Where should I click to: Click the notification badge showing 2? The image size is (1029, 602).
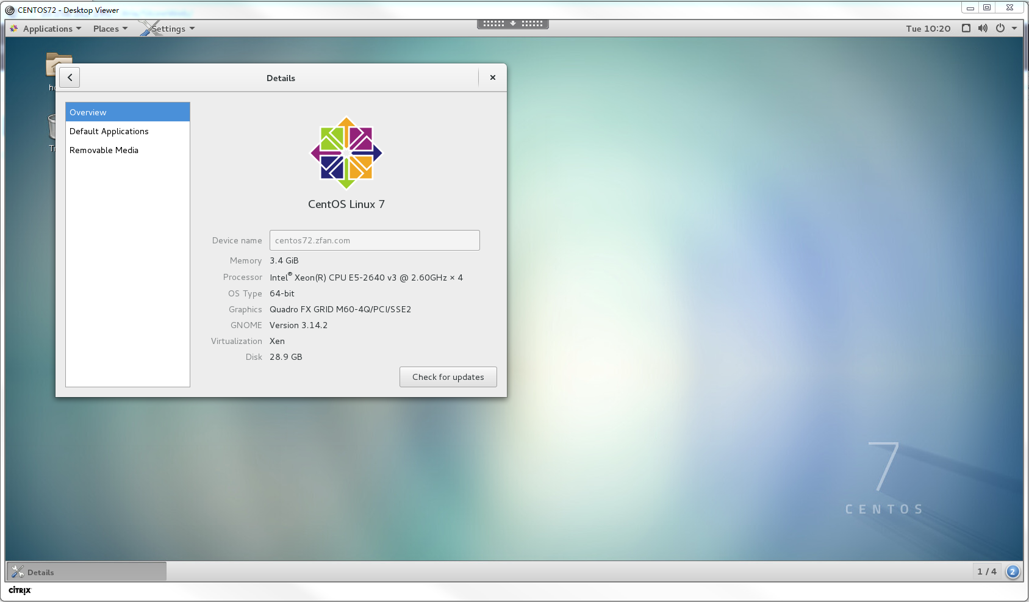click(1013, 572)
